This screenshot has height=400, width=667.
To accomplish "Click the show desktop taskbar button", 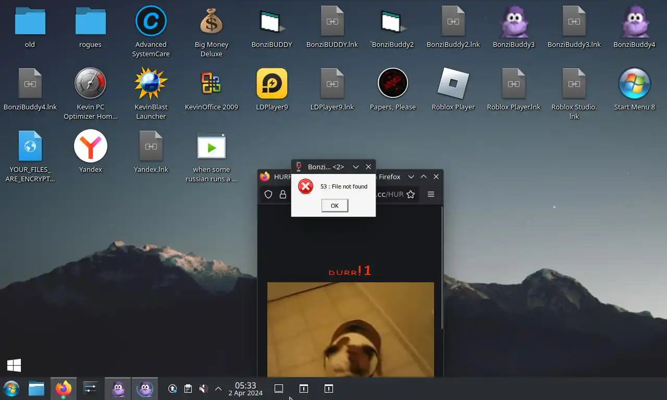I will [279, 389].
